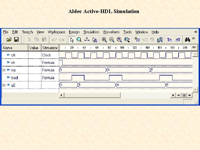Click the 100 ns ruler mark
The width and height of the screenshot is (200, 150).
(122, 47)
